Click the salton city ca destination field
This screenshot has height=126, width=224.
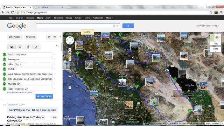[30, 64]
